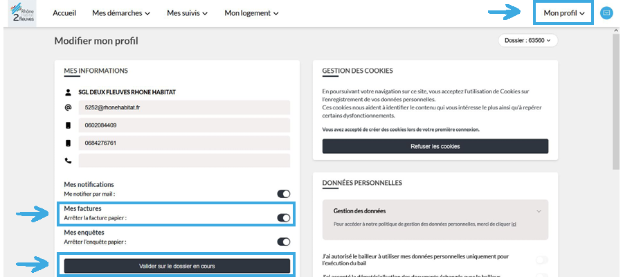This screenshot has height=277, width=623.
Task: Click the first mobile phone icon
Action: coord(68,125)
